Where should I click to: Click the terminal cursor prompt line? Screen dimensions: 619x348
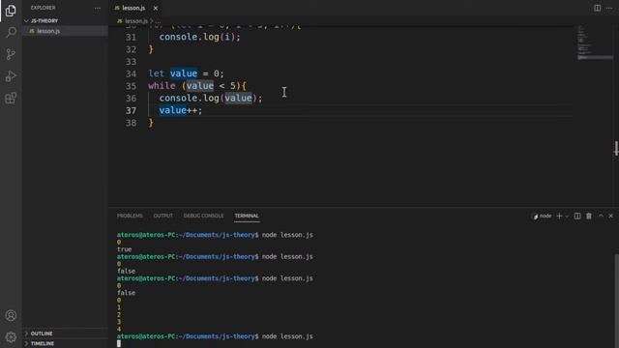click(119, 344)
